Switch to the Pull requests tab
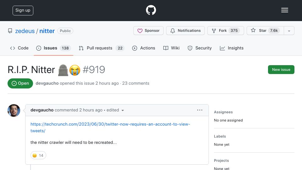This screenshot has height=170, width=302. (x=102, y=48)
